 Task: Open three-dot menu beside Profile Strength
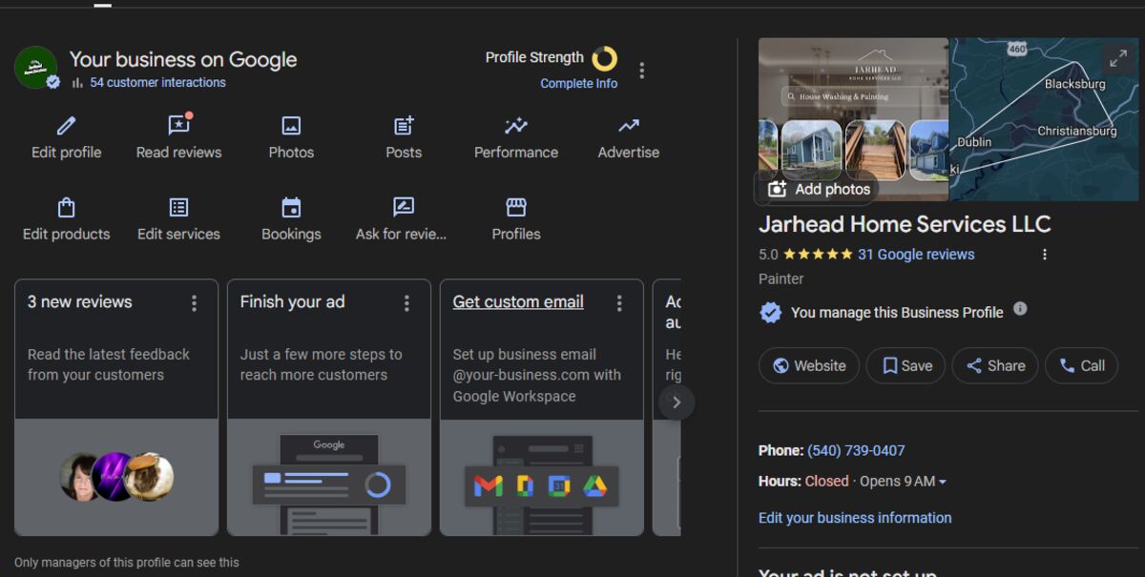(642, 71)
